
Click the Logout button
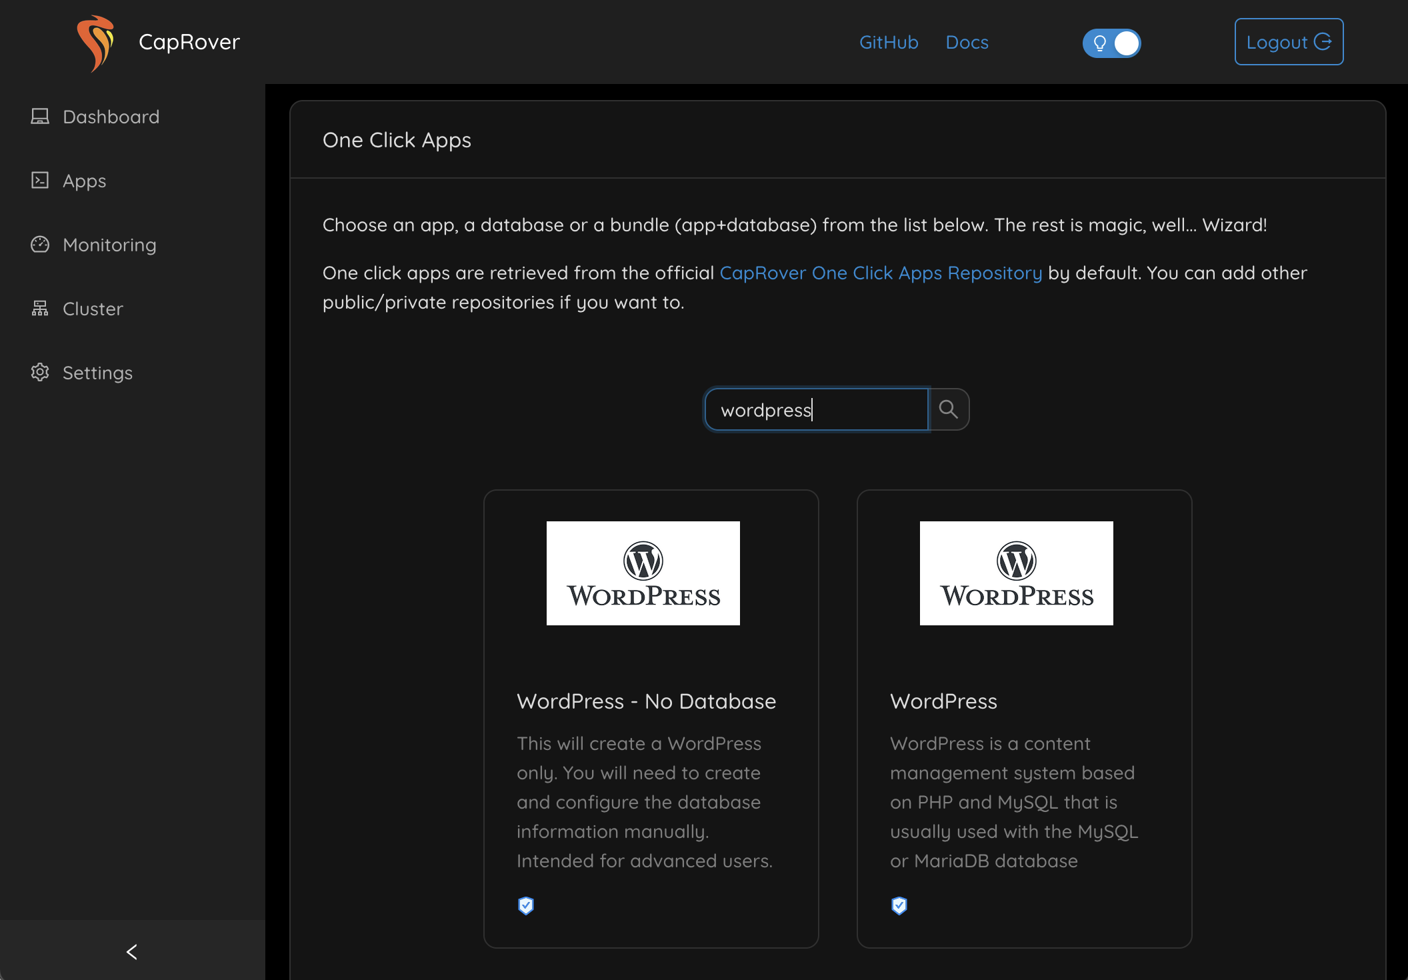tap(1288, 41)
